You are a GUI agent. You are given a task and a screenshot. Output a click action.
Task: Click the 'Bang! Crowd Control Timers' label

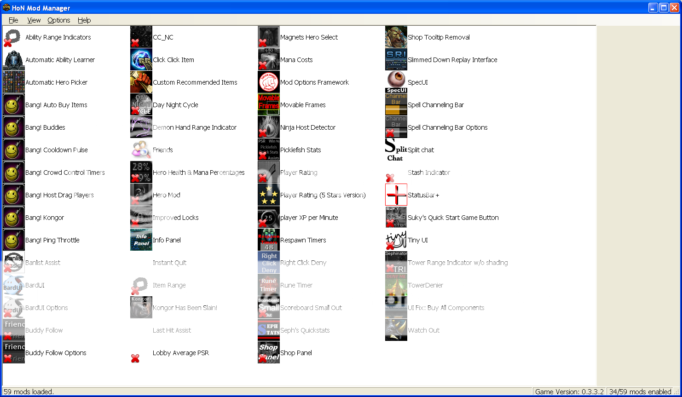[65, 173]
